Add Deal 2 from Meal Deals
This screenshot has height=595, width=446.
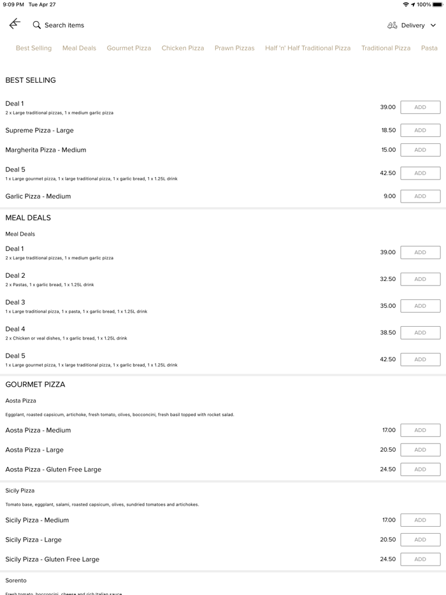[x=420, y=279]
